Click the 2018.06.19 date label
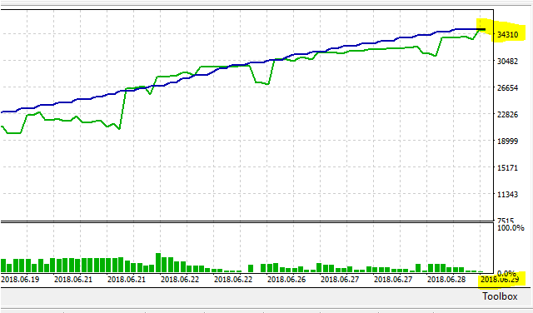The height and width of the screenshot is (313, 533). click(x=20, y=280)
